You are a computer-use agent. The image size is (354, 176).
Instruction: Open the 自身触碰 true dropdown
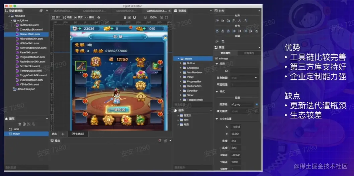click(245, 78)
